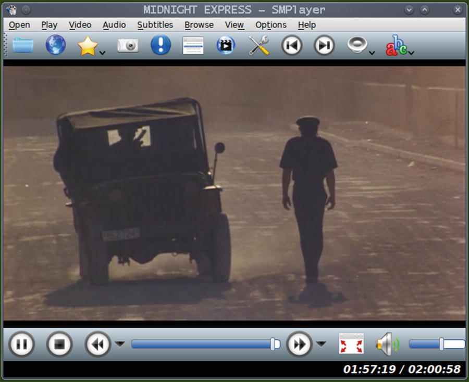Open the Help menu
Screen dimensions: 469x382
(307, 25)
